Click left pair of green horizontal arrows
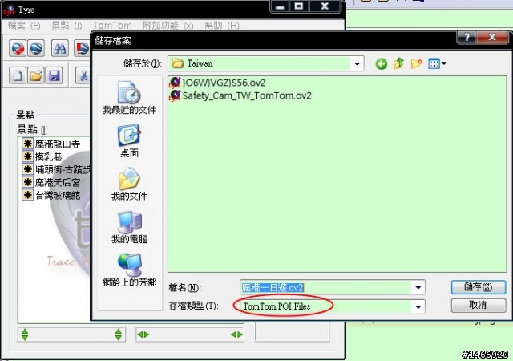 (143, 335)
